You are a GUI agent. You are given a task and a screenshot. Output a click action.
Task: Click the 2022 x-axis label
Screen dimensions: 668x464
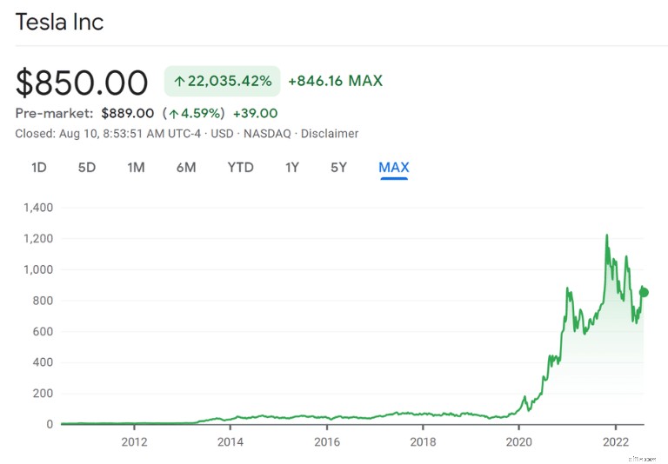(x=616, y=442)
